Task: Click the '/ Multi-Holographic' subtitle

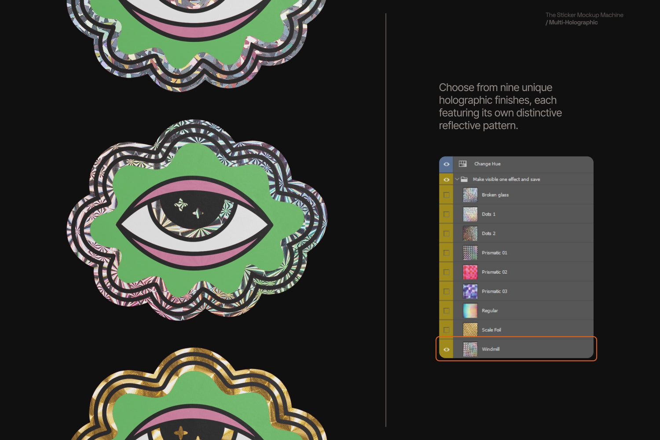Action: click(x=572, y=22)
